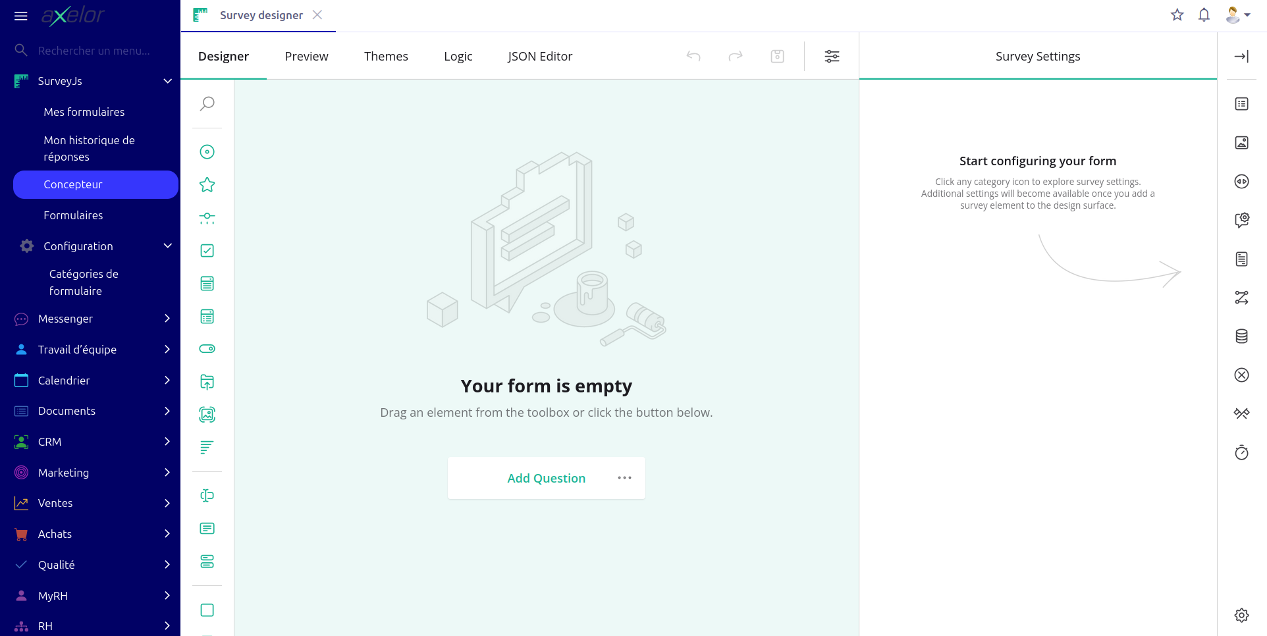The width and height of the screenshot is (1267, 636).
Task: Click the Redo arrow in toolbar
Action: coord(736,56)
